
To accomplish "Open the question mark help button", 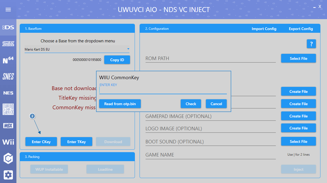I will tap(311, 44).
